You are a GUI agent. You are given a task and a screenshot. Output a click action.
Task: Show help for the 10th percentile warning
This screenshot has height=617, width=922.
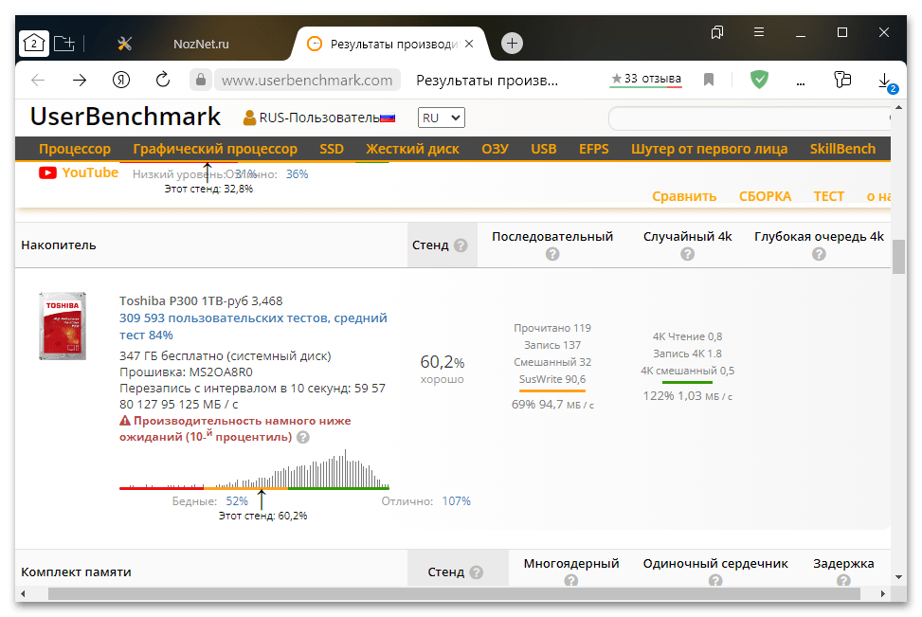303,437
